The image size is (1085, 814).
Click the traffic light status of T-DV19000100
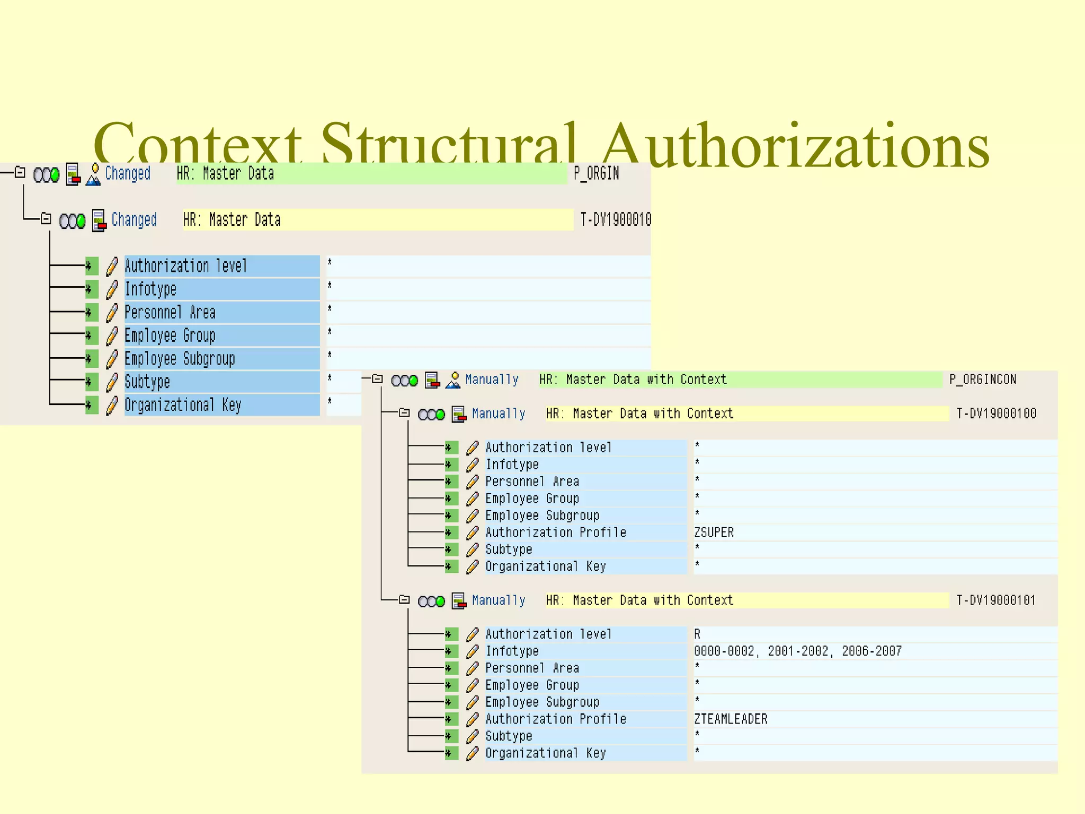click(432, 414)
